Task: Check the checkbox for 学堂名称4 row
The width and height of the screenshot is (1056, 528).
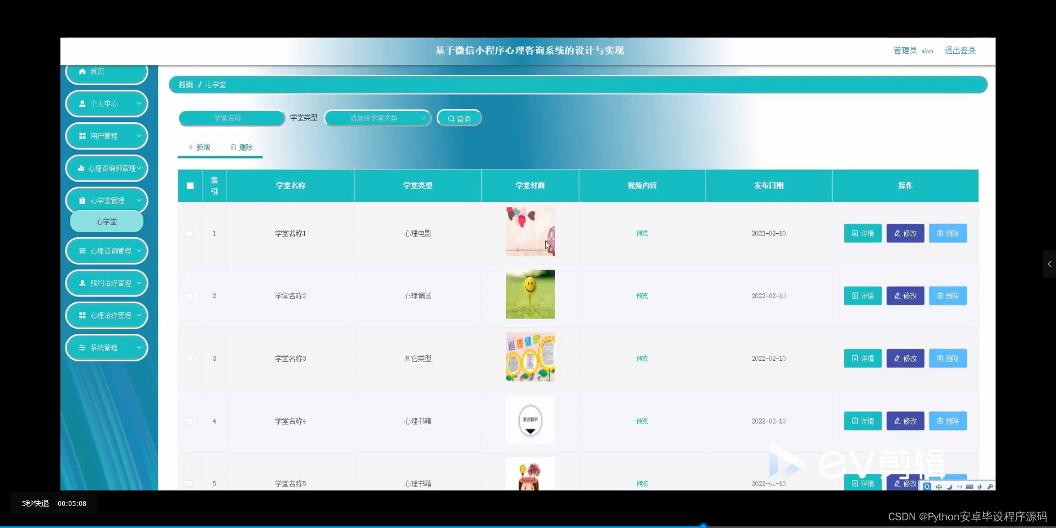Action: 189,421
